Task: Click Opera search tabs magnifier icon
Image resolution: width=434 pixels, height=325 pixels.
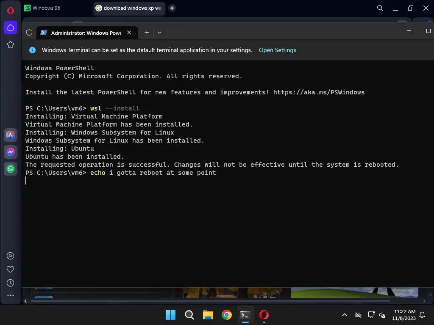Action: pyautogui.click(x=380, y=8)
